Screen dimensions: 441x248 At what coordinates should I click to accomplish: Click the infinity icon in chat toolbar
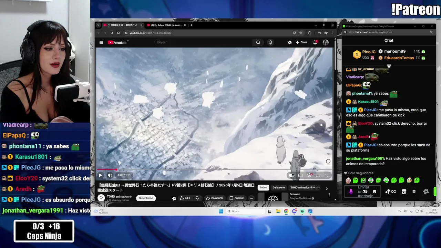coord(393,192)
